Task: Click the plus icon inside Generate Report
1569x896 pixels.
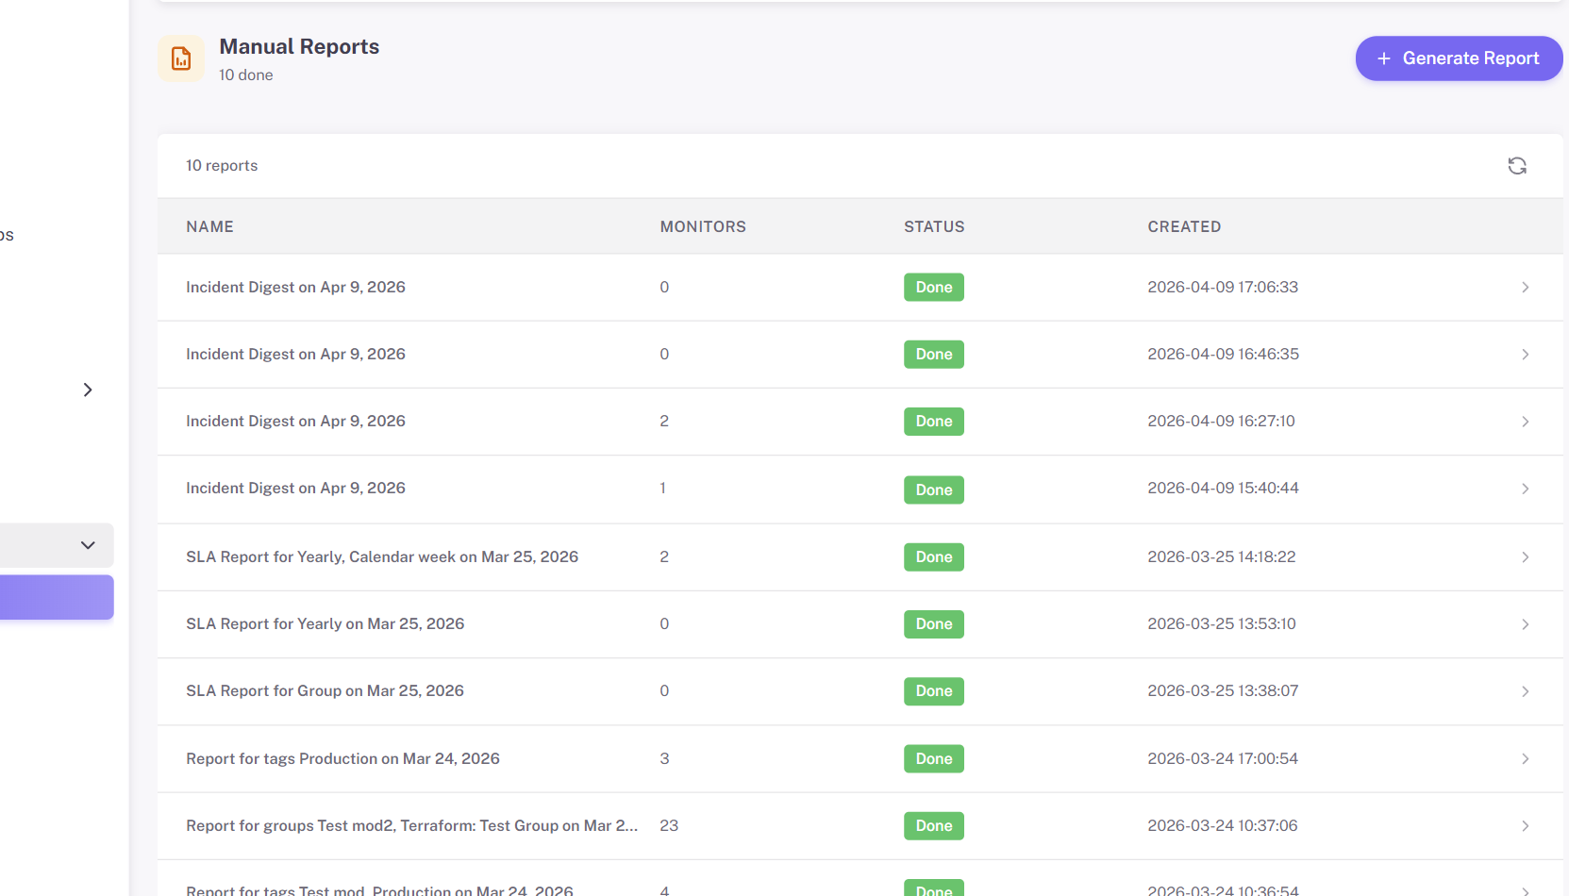Action: tap(1383, 58)
